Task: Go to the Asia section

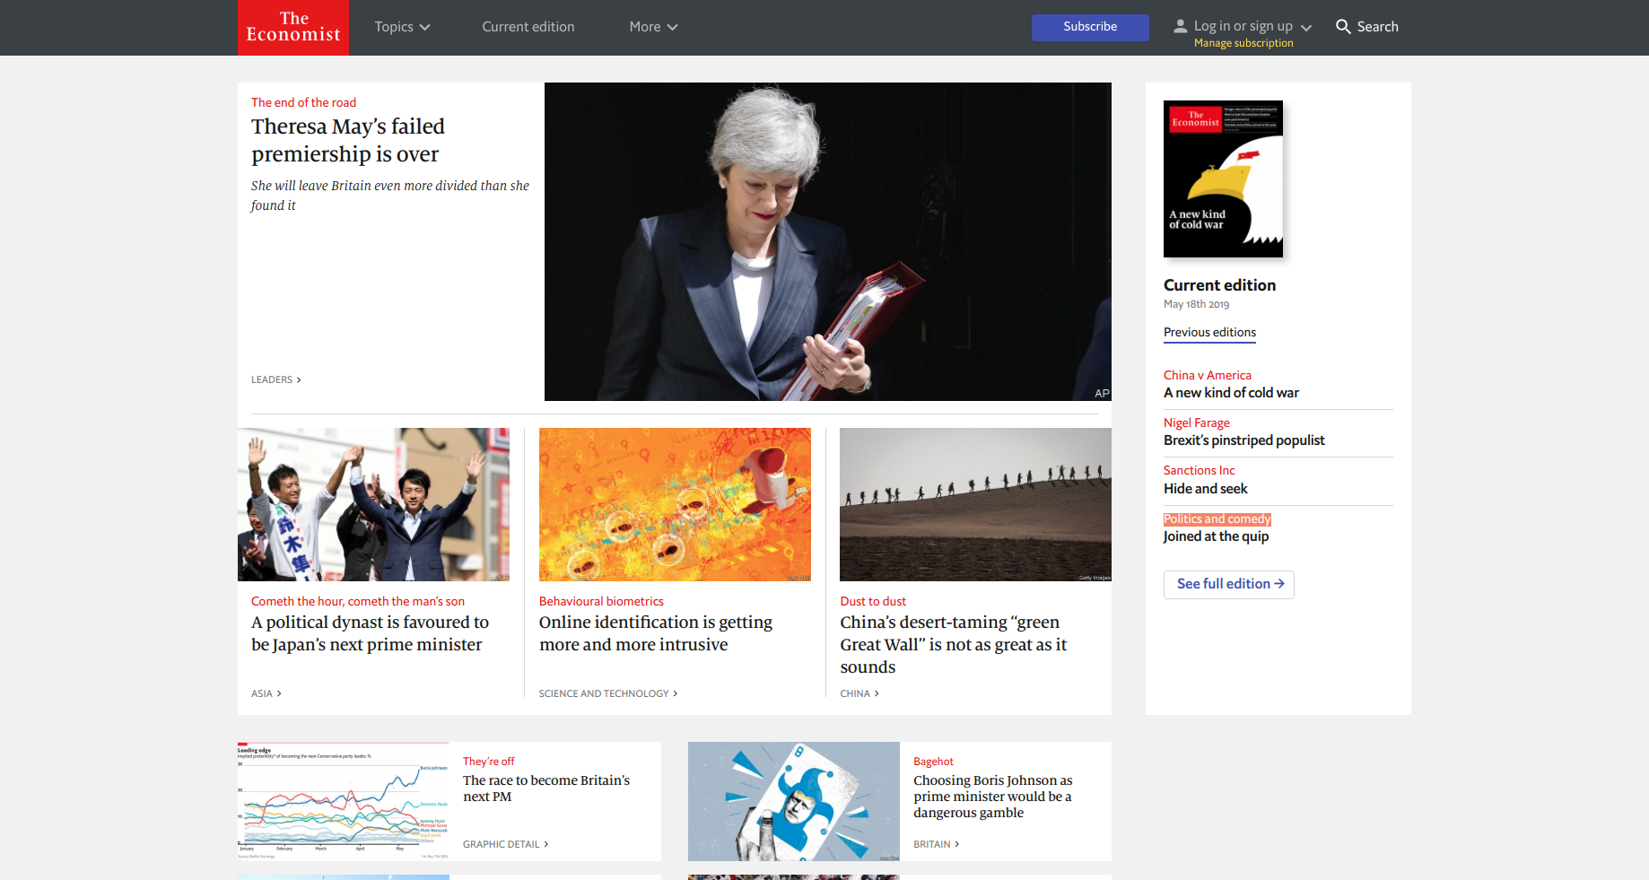Action: [x=266, y=693]
